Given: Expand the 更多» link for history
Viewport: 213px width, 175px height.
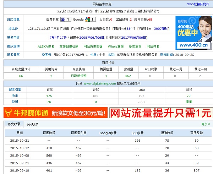Looking at the screenshot, I should (206, 124).
